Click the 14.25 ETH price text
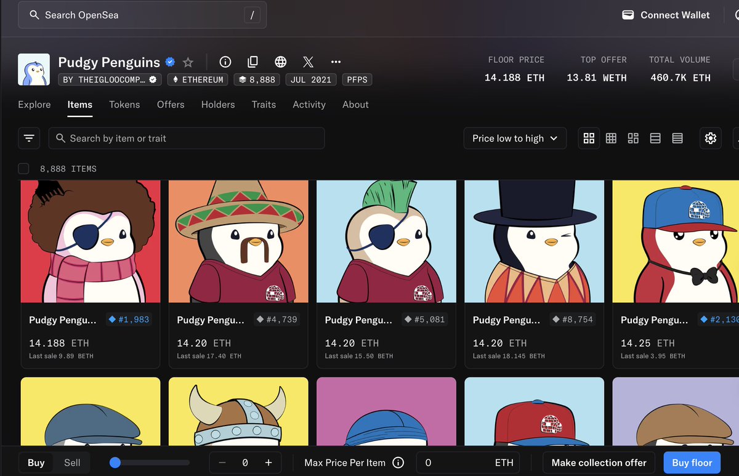This screenshot has width=739, height=476. pyautogui.click(x=648, y=343)
